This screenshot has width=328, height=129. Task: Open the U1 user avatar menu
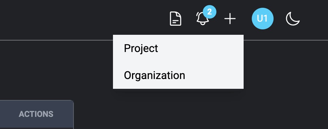(x=262, y=19)
